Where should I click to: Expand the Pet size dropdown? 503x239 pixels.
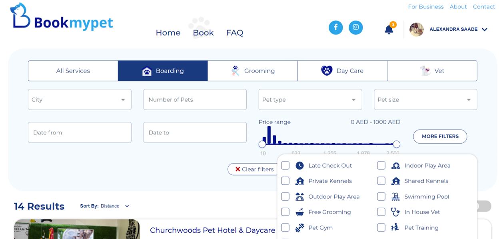[425, 99]
